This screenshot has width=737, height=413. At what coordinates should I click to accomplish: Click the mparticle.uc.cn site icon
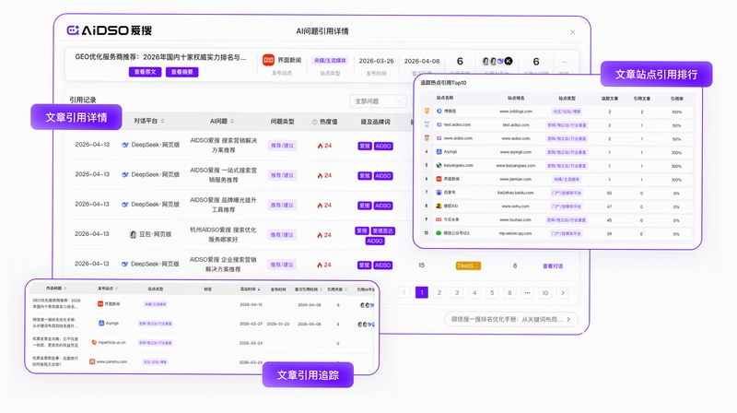click(95, 342)
